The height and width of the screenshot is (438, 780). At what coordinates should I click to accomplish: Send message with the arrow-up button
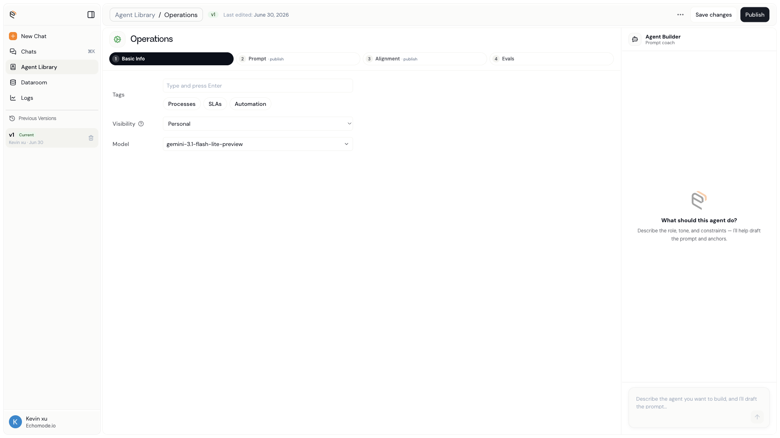point(757,417)
